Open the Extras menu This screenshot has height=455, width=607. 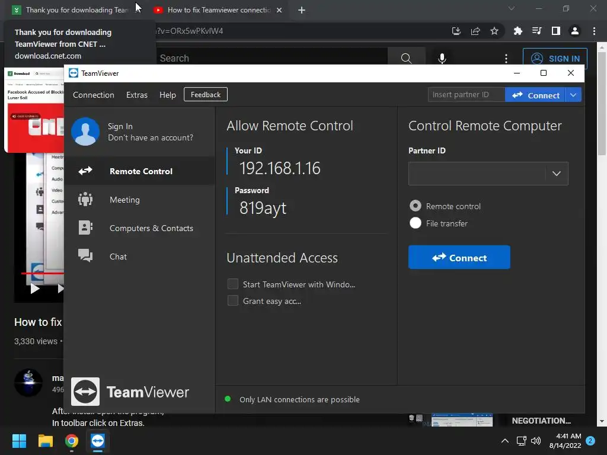click(137, 95)
